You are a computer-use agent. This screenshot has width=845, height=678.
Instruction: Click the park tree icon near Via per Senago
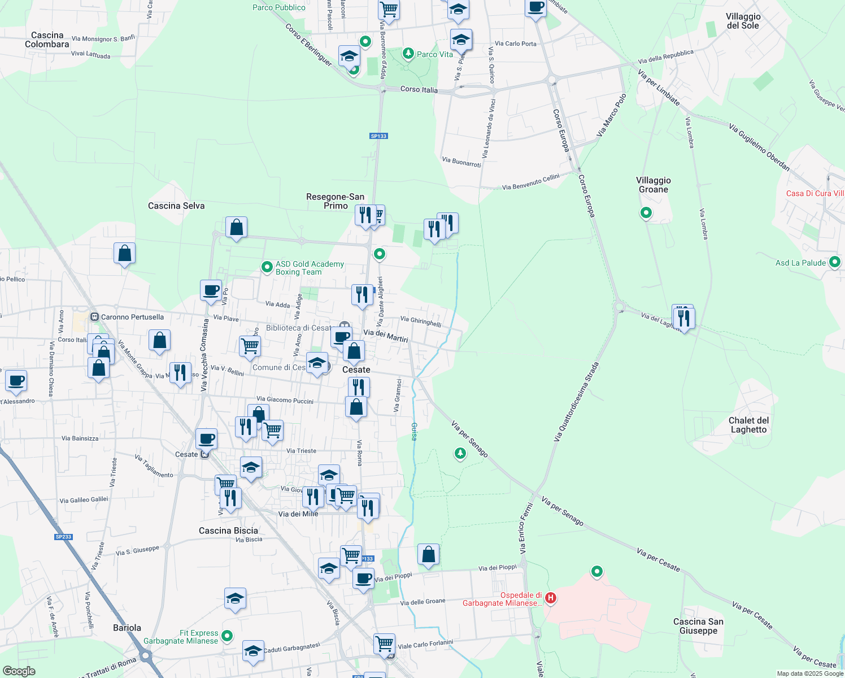pyautogui.click(x=459, y=454)
